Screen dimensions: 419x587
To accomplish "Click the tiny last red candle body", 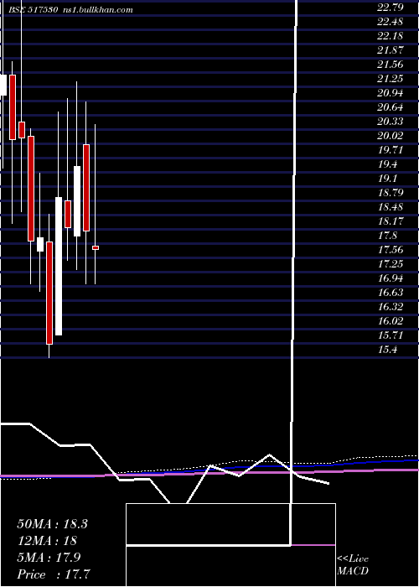I will pos(96,248).
